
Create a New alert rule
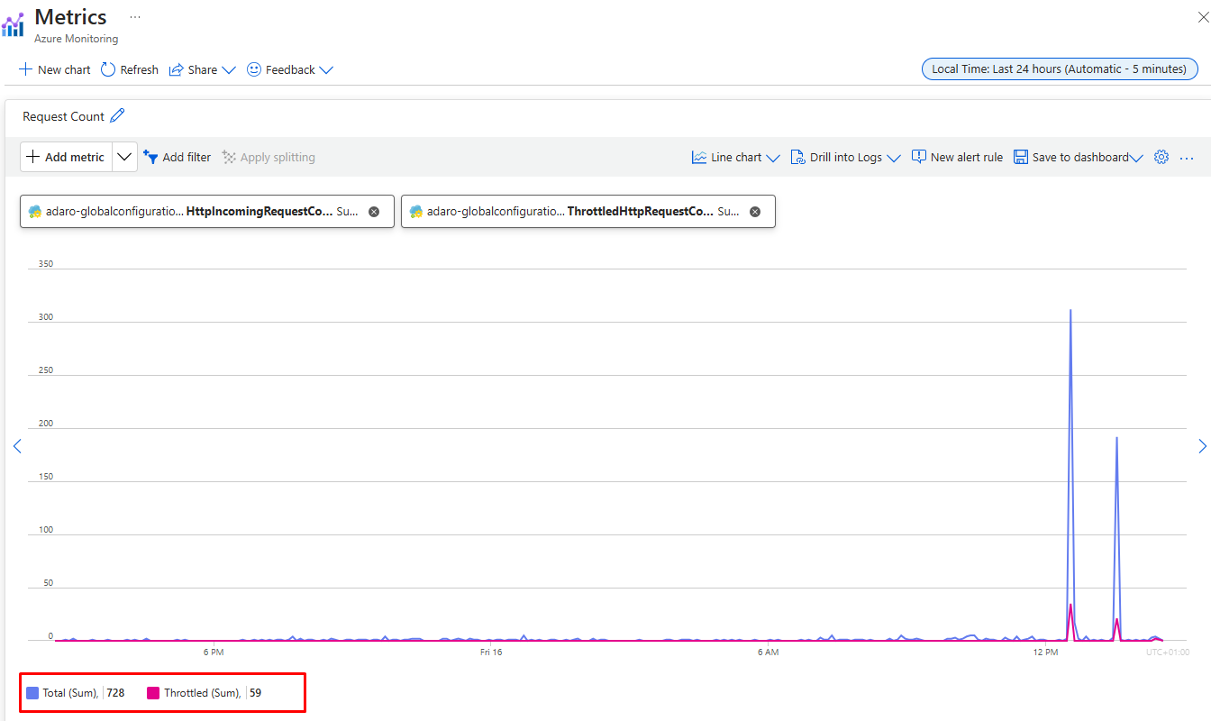(957, 157)
